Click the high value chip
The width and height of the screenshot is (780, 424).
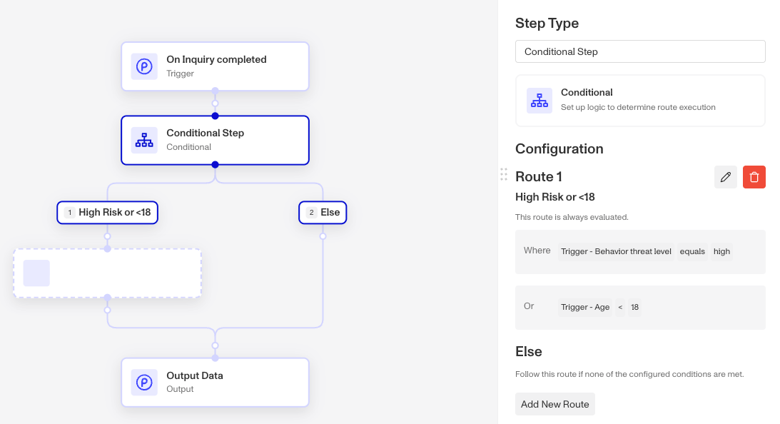pyautogui.click(x=721, y=251)
